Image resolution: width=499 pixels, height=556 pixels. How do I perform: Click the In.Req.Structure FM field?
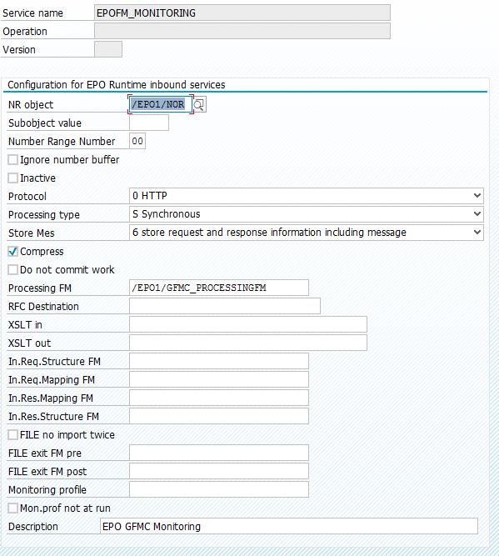[219, 361]
